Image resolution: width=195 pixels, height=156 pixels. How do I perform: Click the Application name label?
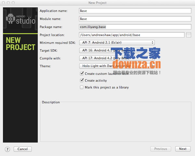[54, 11]
